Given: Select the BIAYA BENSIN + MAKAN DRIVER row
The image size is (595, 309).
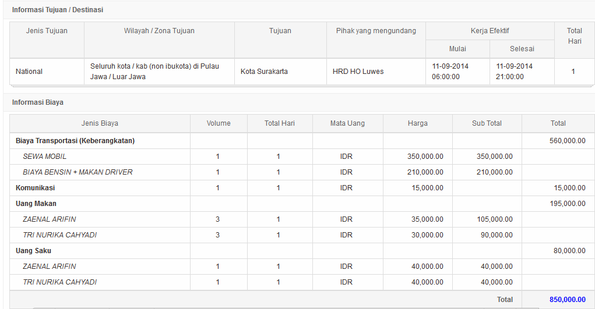Looking at the screenshot, I should click(78, 172).
